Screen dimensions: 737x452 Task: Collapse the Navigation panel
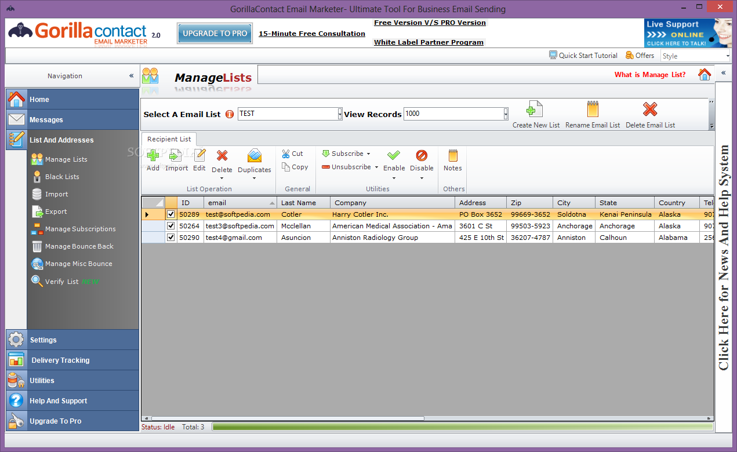[132, 76]
